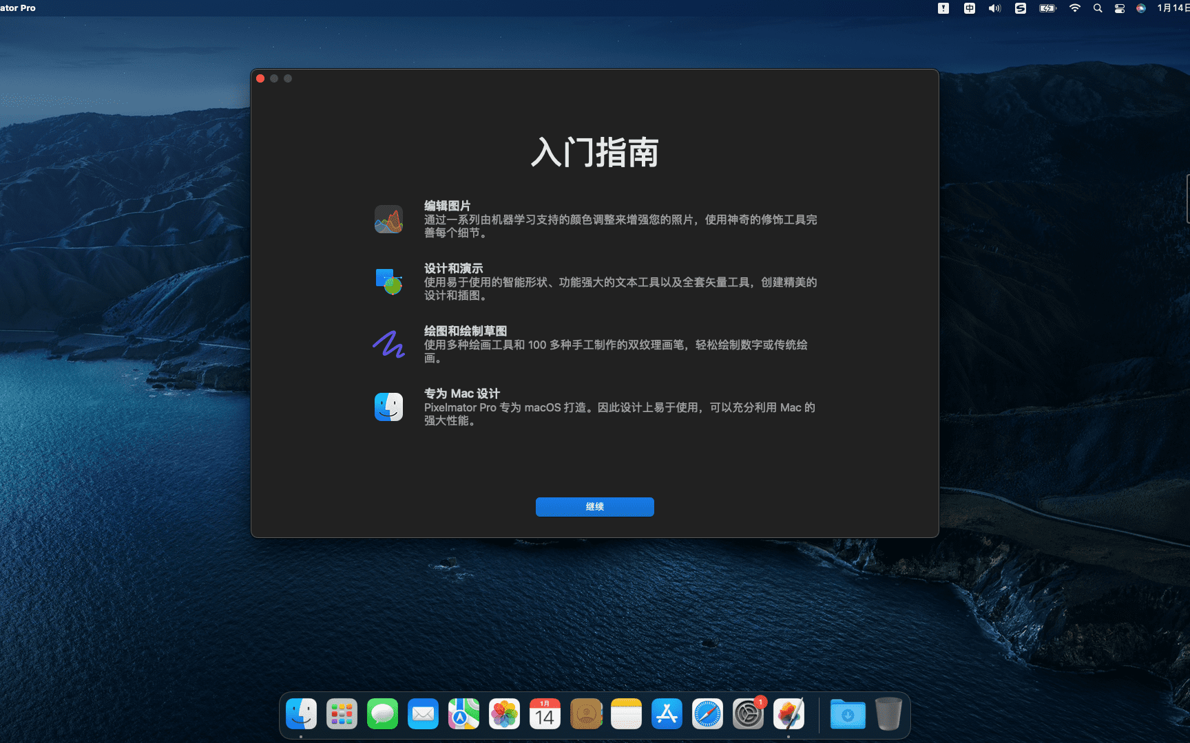The height and width of the screenshot is (743, 1190).
Task: Open Pixelmator Pro from the Dock
Action: click(789, 714)
